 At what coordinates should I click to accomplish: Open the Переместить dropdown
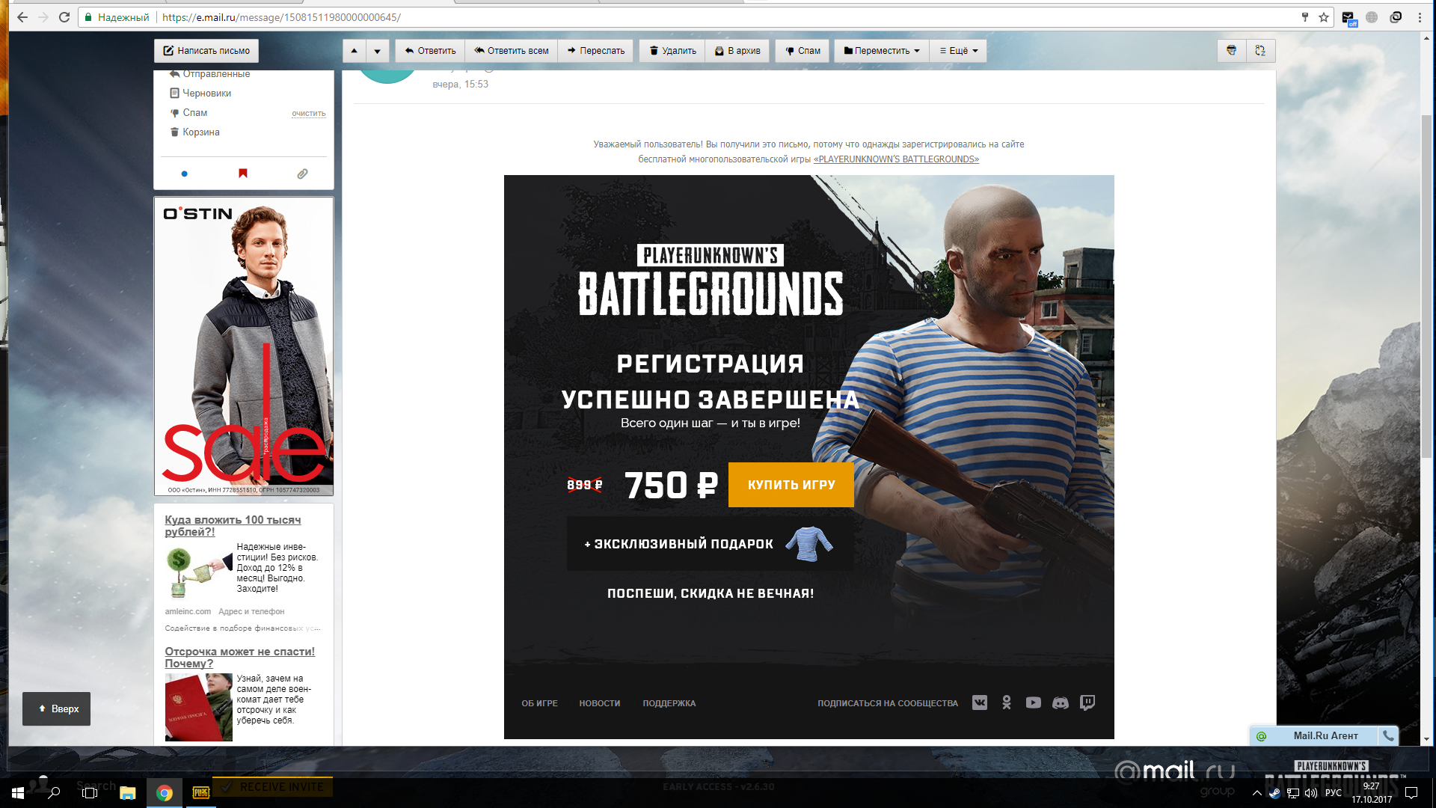pos(882,51)
